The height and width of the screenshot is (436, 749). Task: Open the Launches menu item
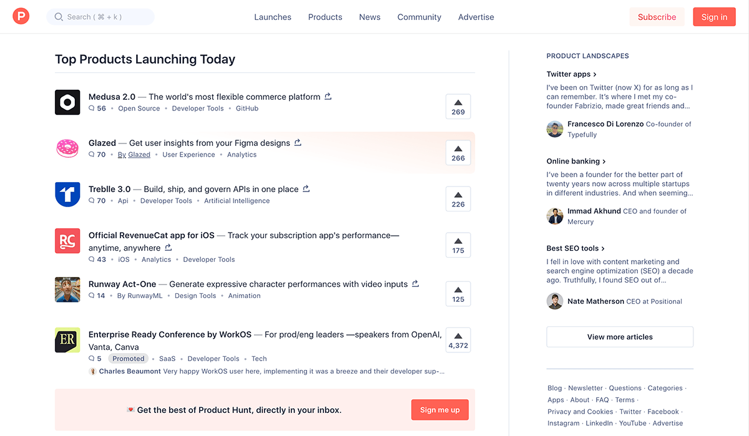click(273, 17)
